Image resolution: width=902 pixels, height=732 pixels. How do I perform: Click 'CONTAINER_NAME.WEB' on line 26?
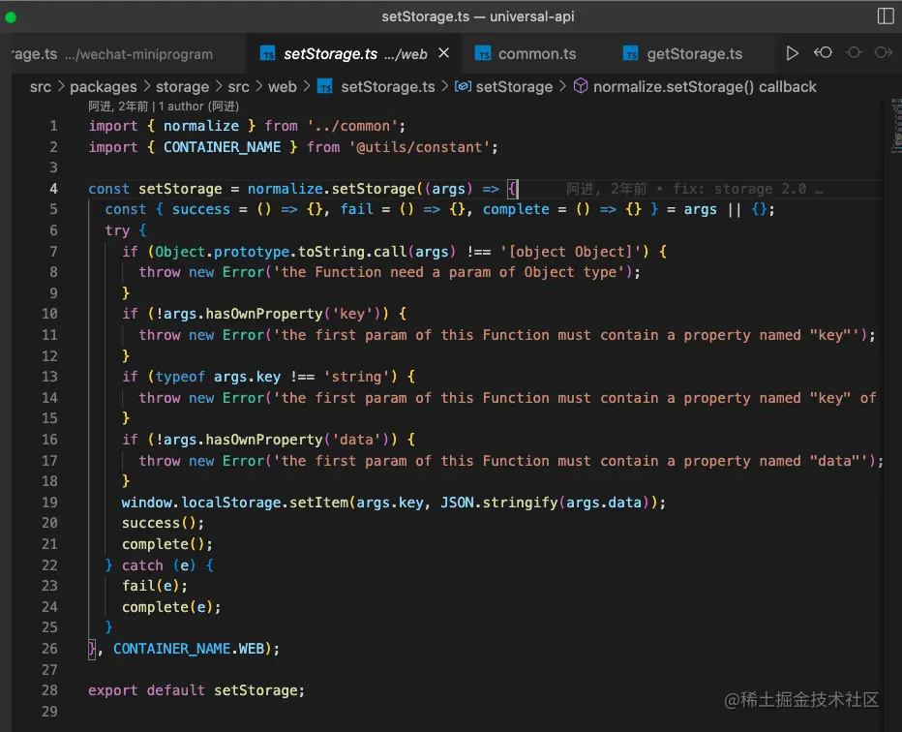point(188,649)
